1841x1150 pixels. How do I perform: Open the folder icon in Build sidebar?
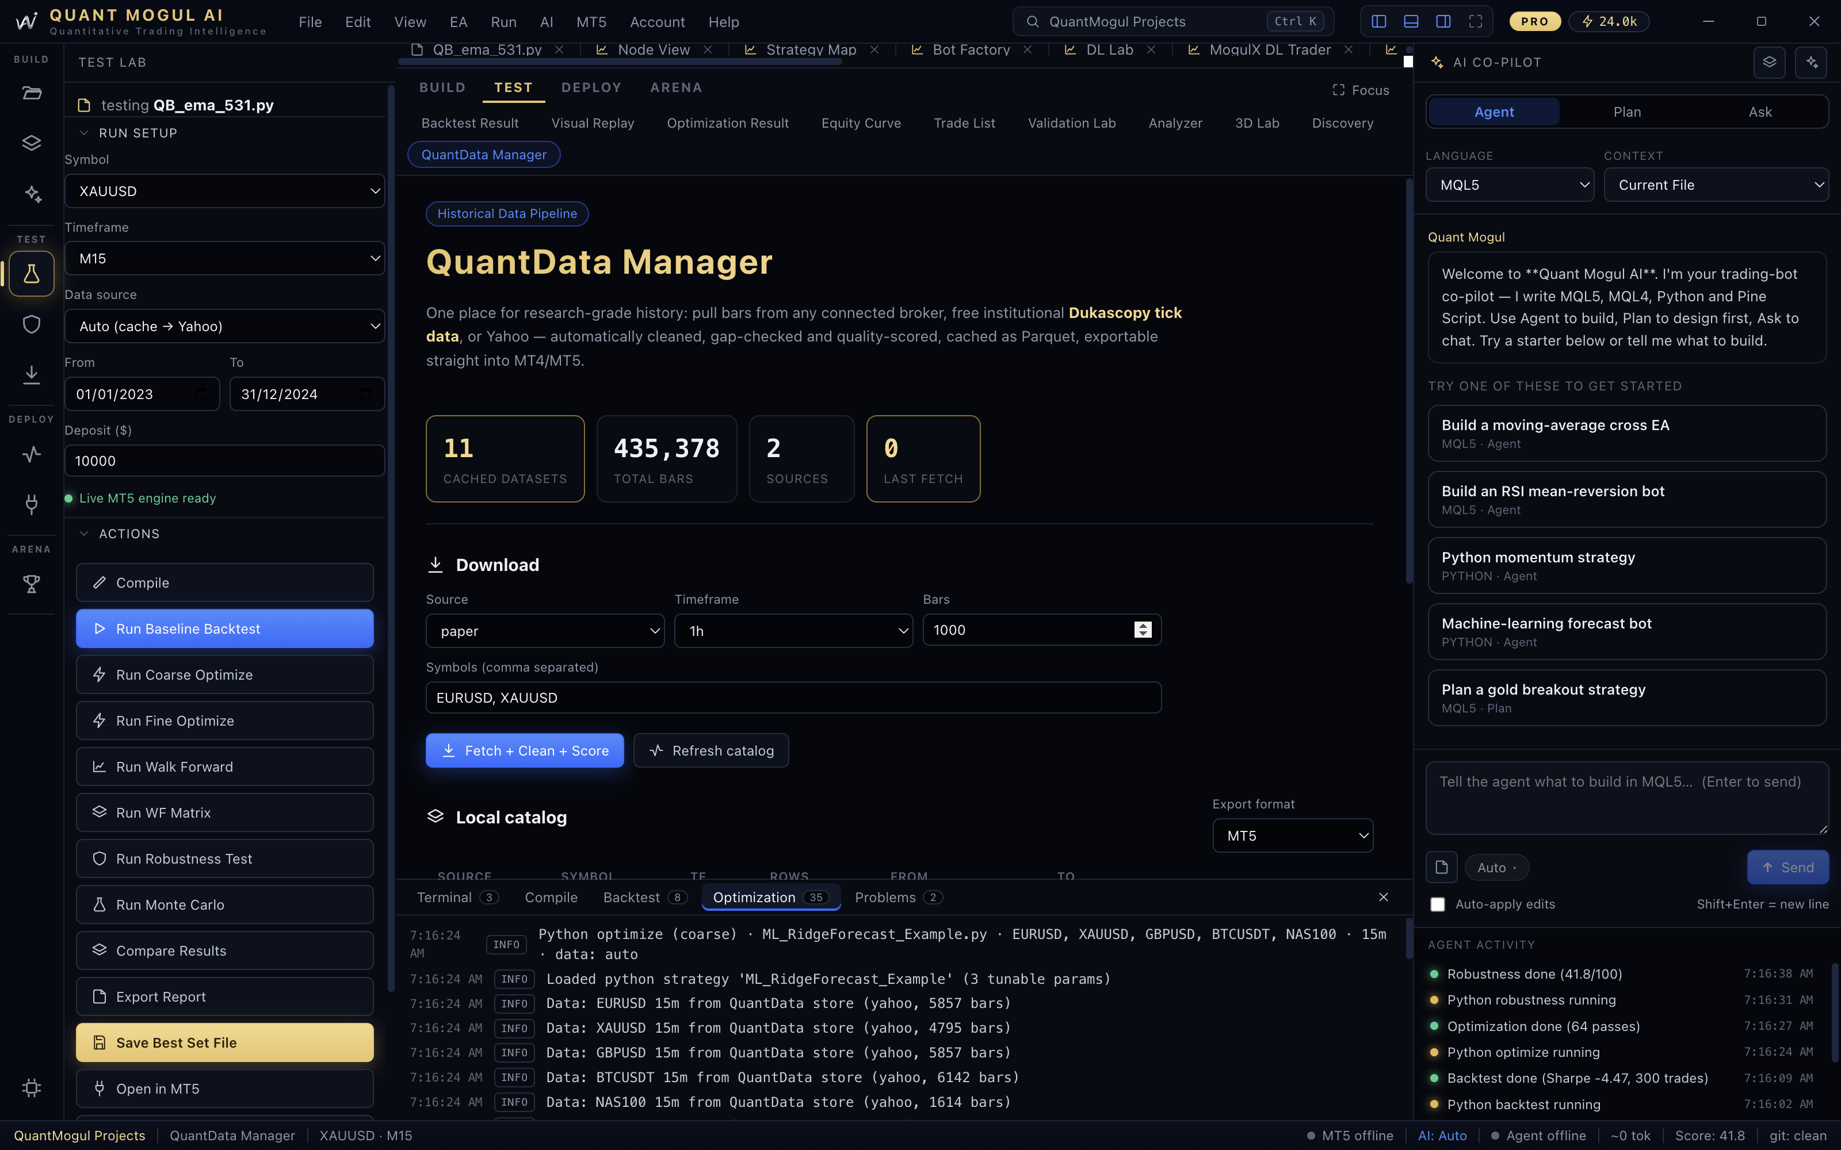click(x=31, y=93)
